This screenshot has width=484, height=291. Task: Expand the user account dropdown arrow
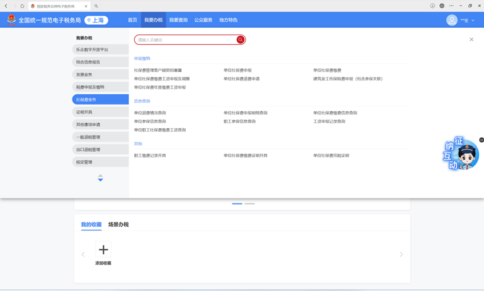tap(473, 21)
